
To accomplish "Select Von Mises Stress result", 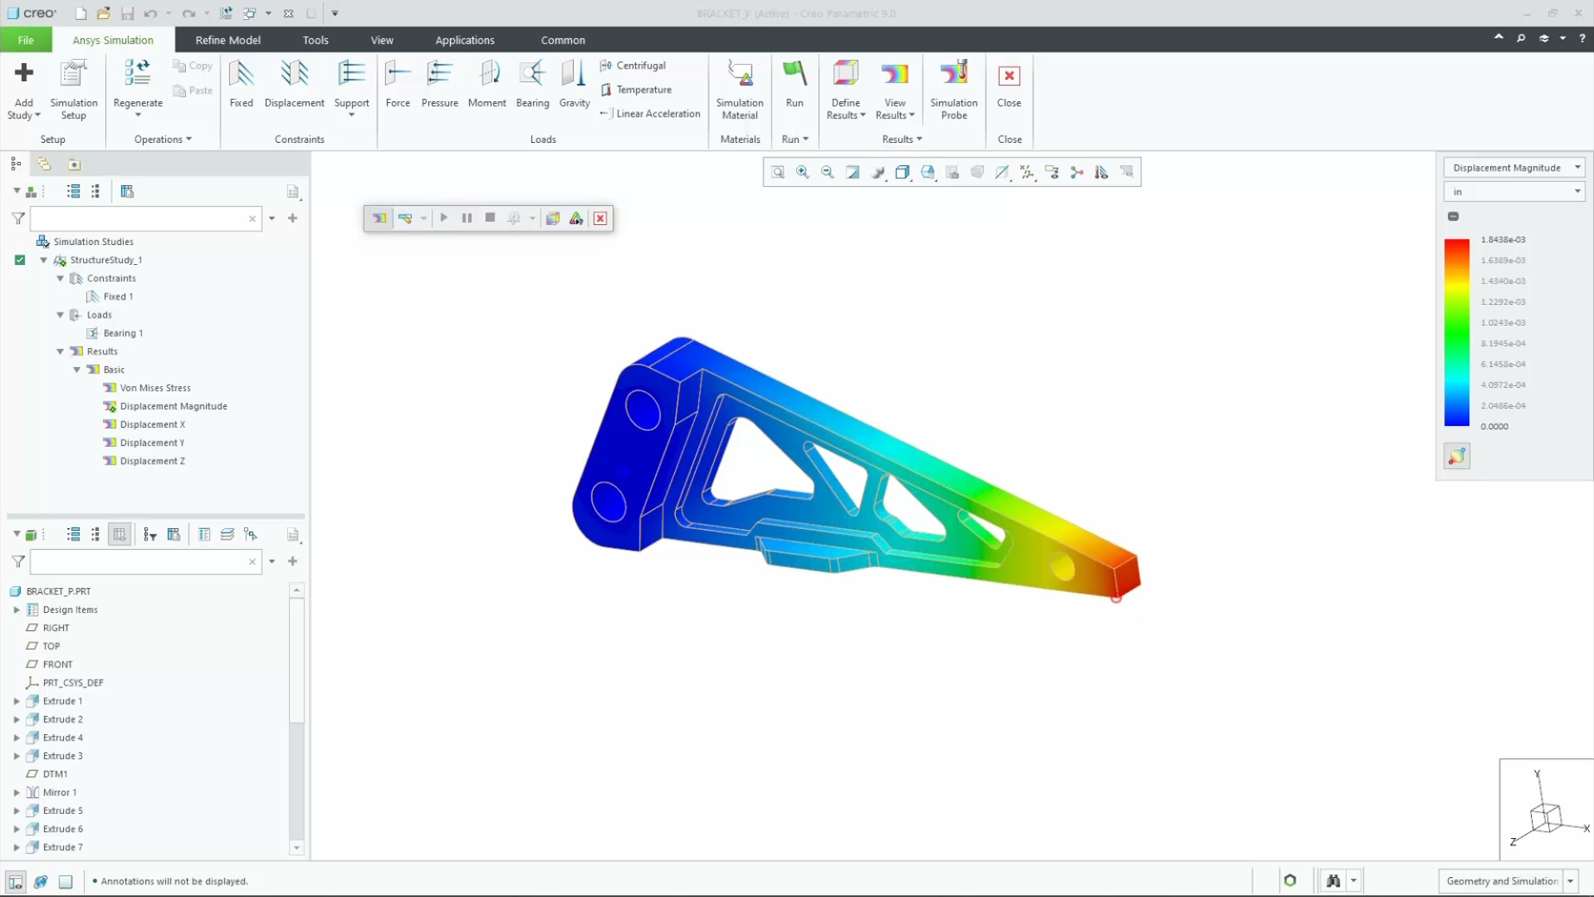I will coord(154,388).
